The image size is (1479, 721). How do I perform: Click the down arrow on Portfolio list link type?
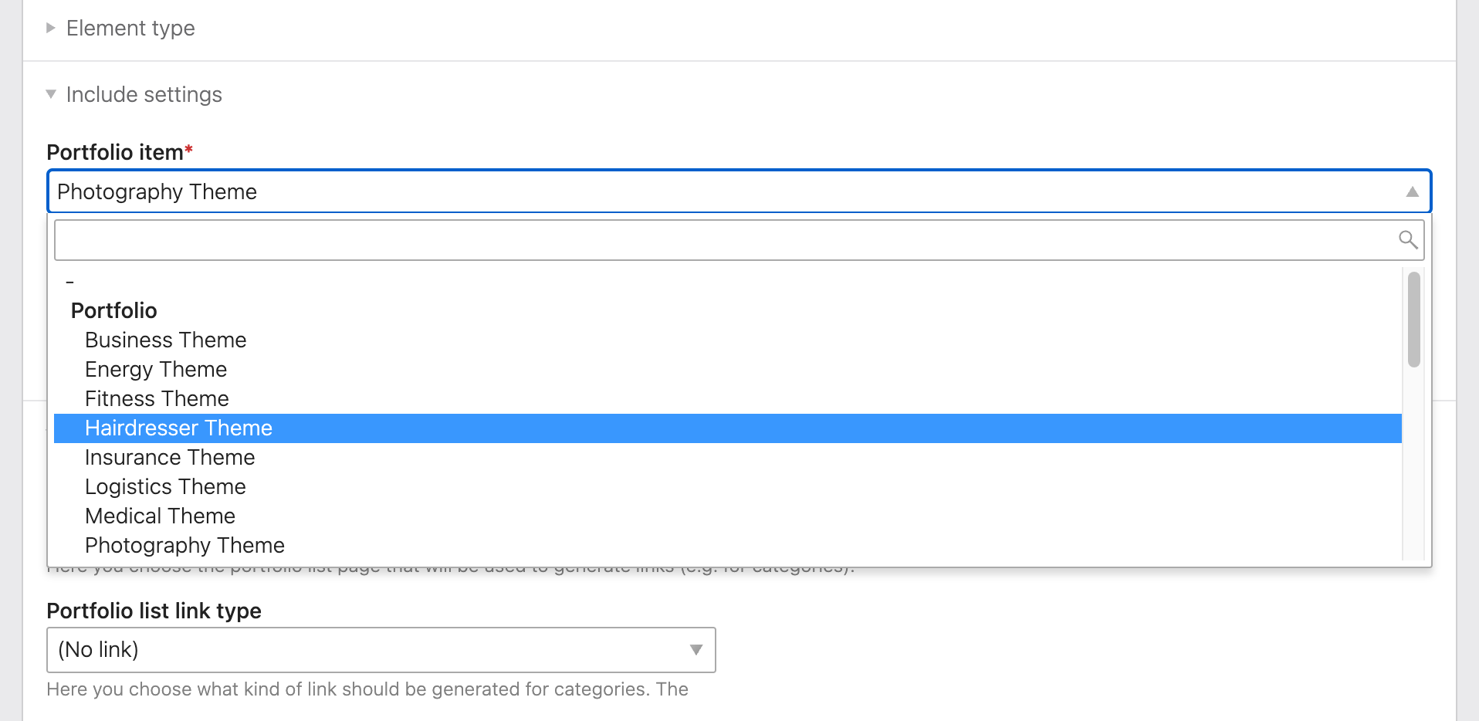(x=694, y=649)
